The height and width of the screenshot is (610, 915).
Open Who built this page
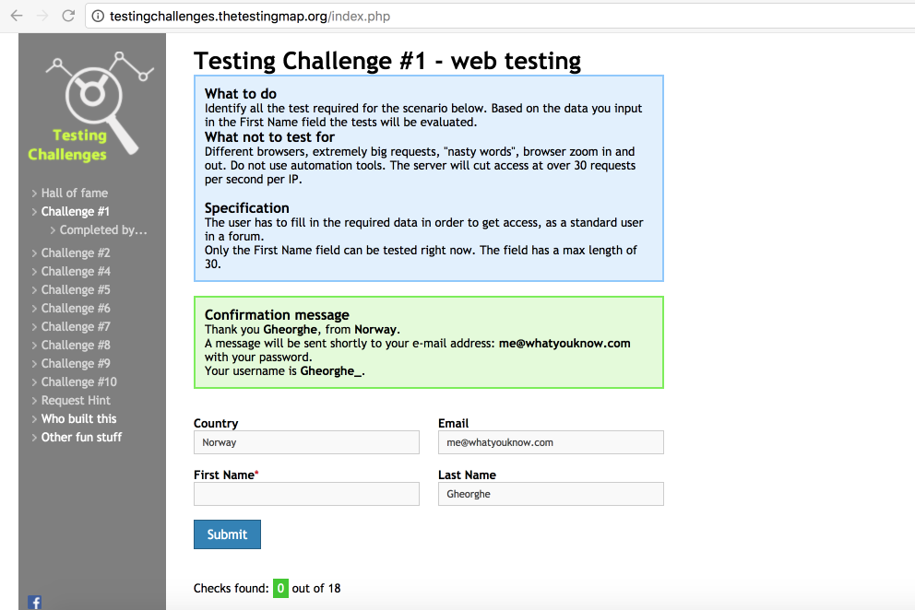78,418
